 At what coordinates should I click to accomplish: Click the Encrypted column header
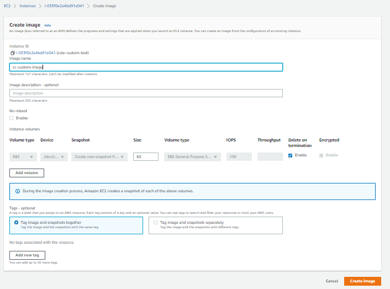[x=329, y=140]
